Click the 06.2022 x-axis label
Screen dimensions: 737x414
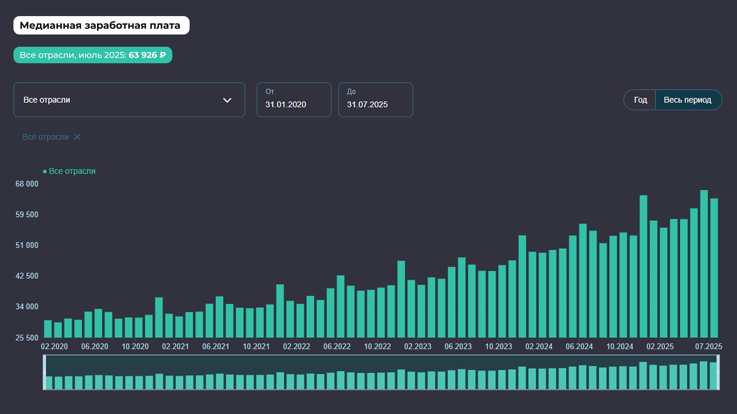337,347
